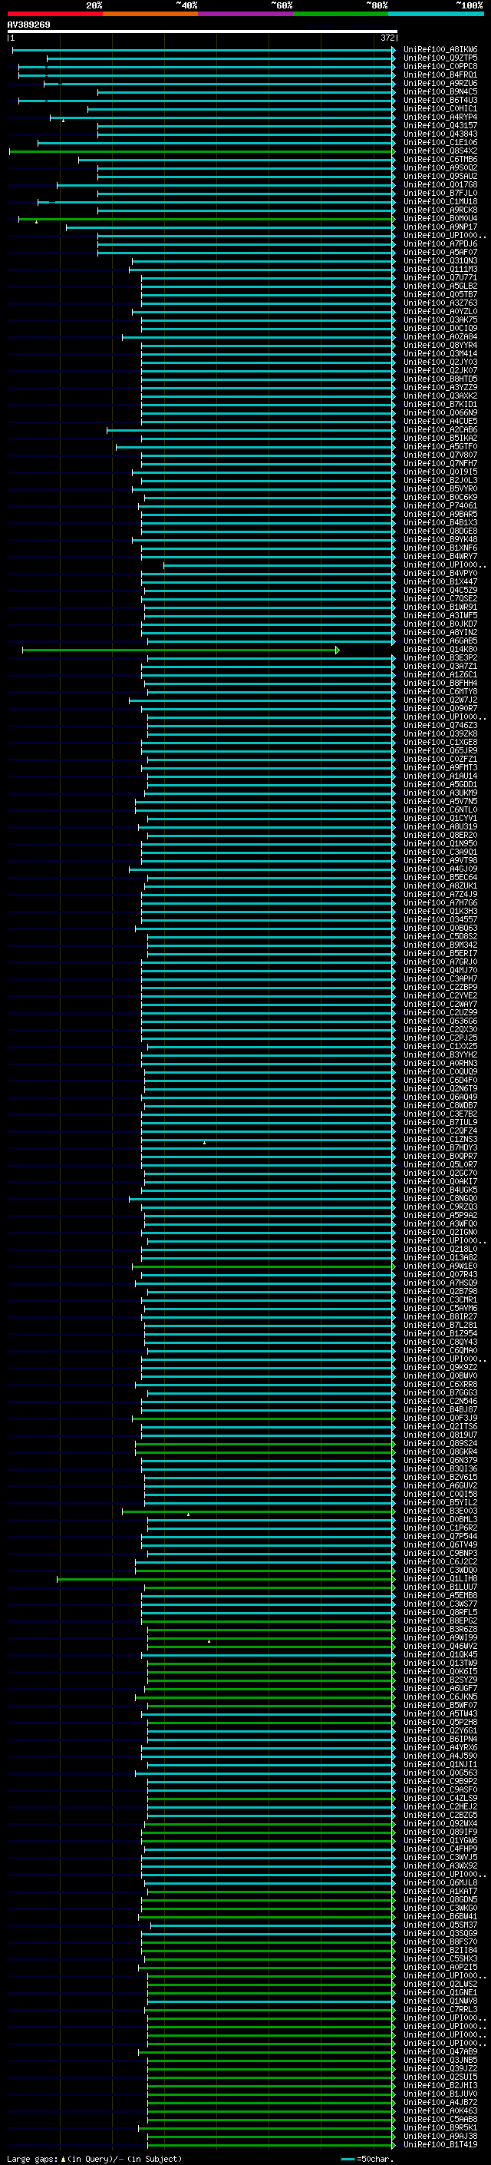Viewport: 491px width, 2165px height.
Task: Click the green ~80% identity legend segment
Action: pyautogui.click(x=341, y=14)
